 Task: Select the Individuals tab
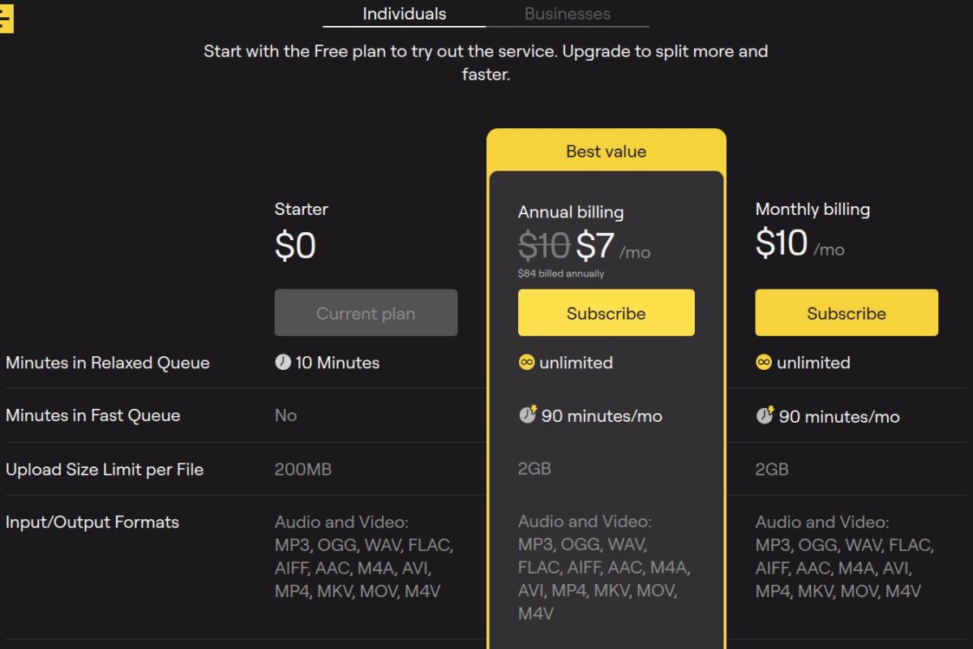404,14
